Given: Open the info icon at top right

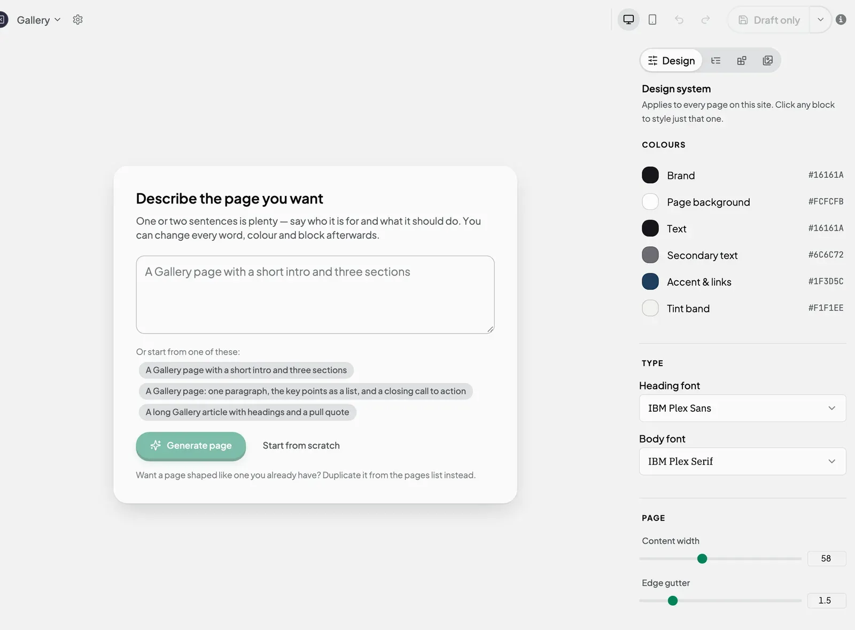Looking at the screenshot, I should (841, 20).
